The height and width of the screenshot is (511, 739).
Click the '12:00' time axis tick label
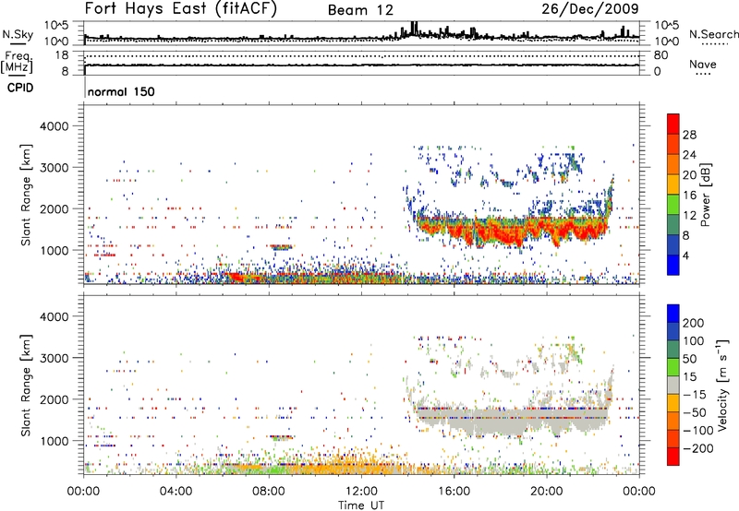point(361,491)
